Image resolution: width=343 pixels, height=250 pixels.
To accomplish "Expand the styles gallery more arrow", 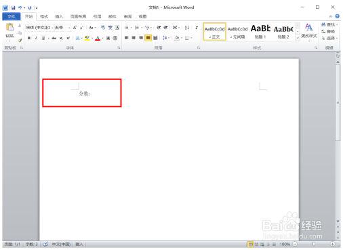I will (x=298, y=38).
